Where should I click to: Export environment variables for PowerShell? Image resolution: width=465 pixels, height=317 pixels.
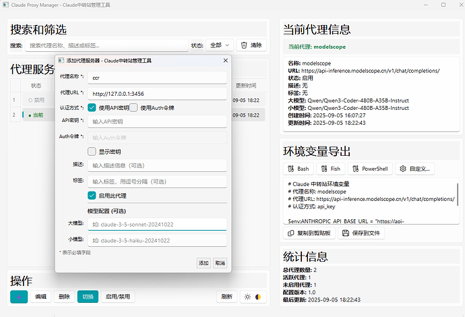point(370,169)
